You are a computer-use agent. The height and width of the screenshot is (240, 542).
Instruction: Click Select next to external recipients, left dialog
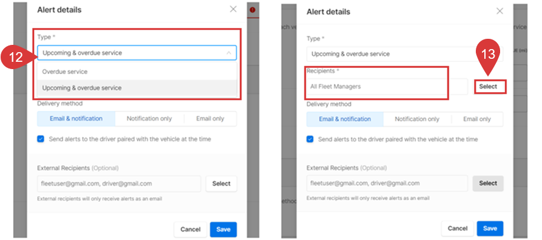221,184
